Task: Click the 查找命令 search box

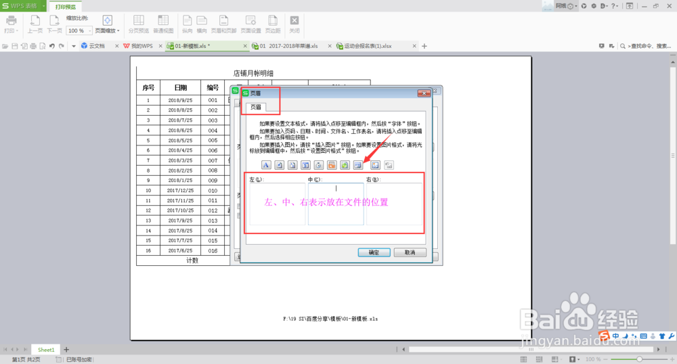Action: [x=646, y=46]
